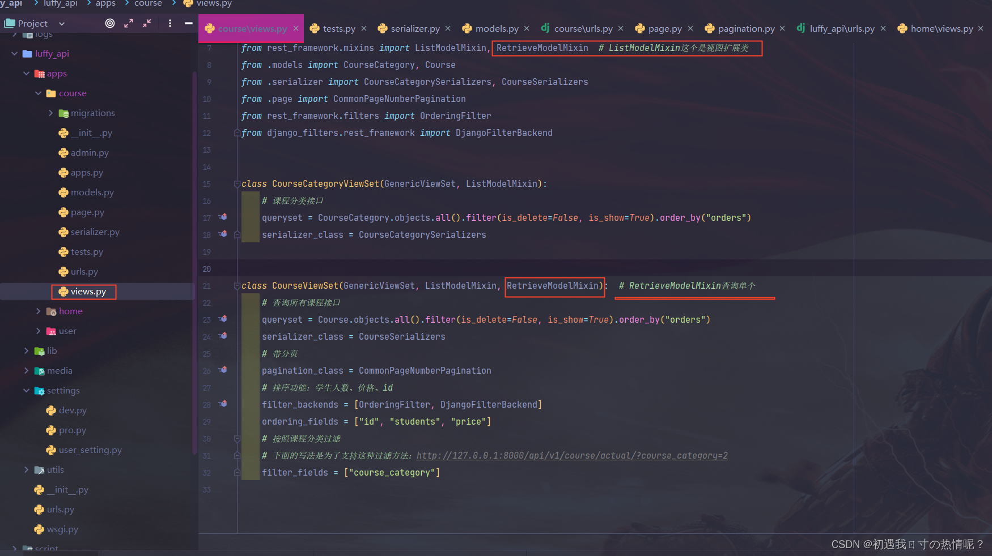992x556 pixels.
Task: Click the override gutter icon on line 28
Action: pos(223,404)
